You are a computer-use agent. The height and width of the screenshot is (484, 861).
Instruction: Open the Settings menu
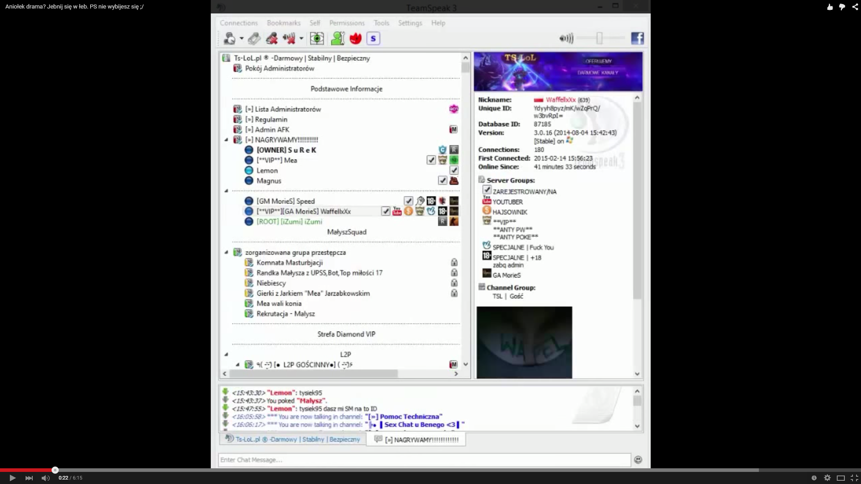[x=410, y=23]
